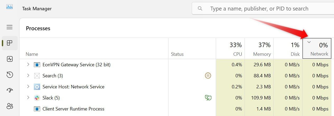
Task: Open the App history sidebar icon
Action: click(10, 75)
